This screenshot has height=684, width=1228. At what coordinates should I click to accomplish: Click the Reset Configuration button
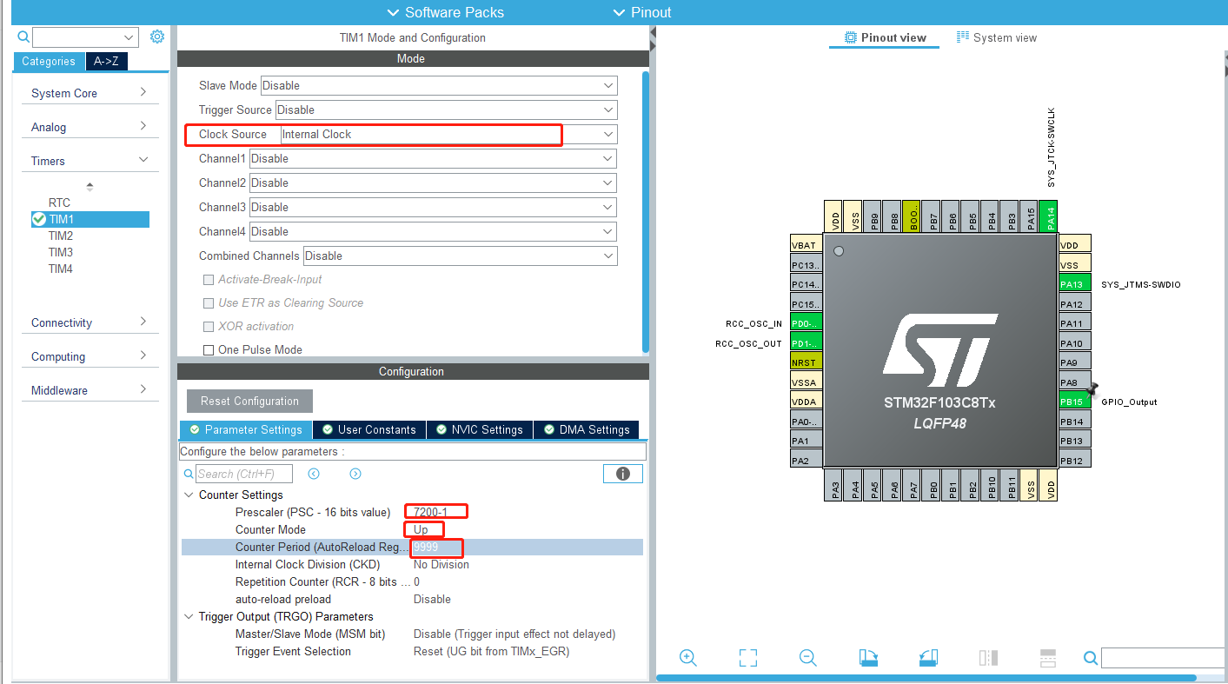(249, 401)
